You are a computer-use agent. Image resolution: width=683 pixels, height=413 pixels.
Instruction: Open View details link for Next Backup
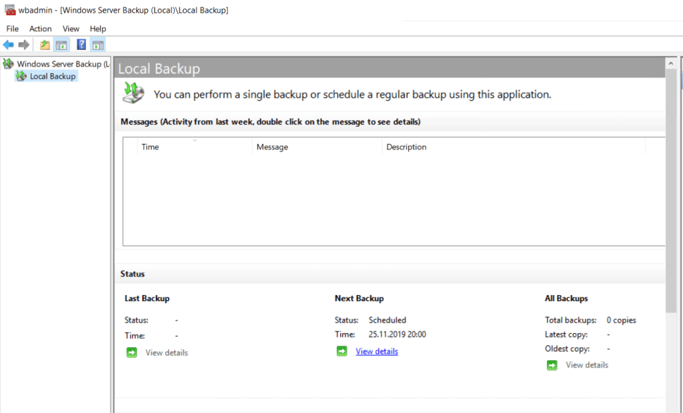pyautogui.click(x=376, y=352)
